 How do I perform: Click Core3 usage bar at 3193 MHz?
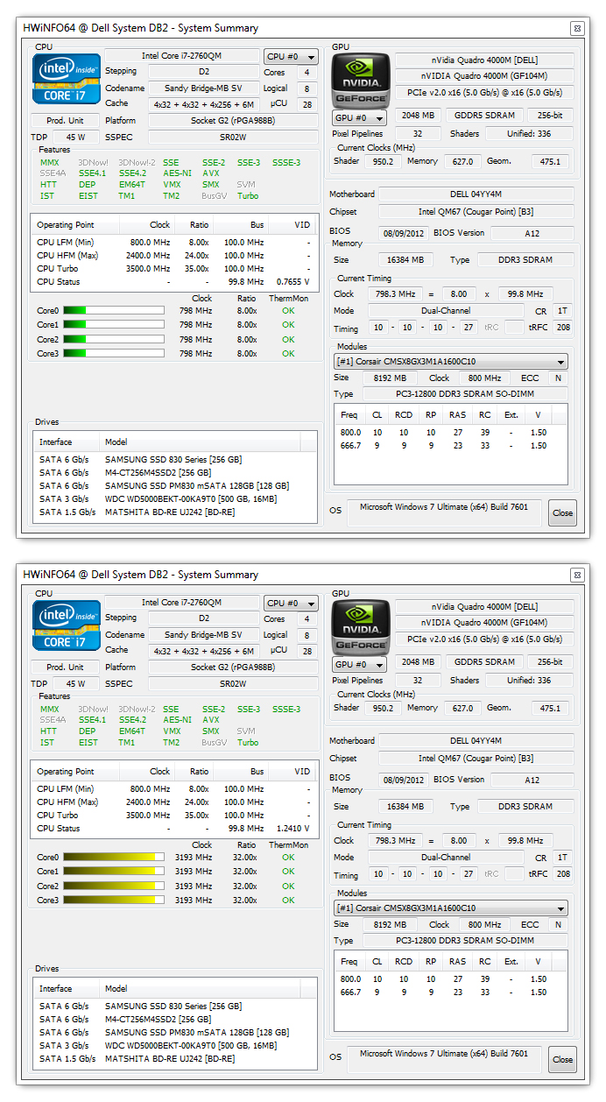click(113, 900)
